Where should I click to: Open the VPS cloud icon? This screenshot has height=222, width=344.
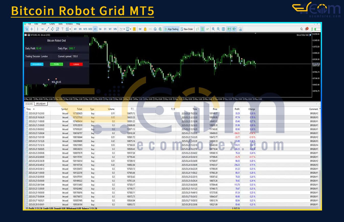(155, 29)
